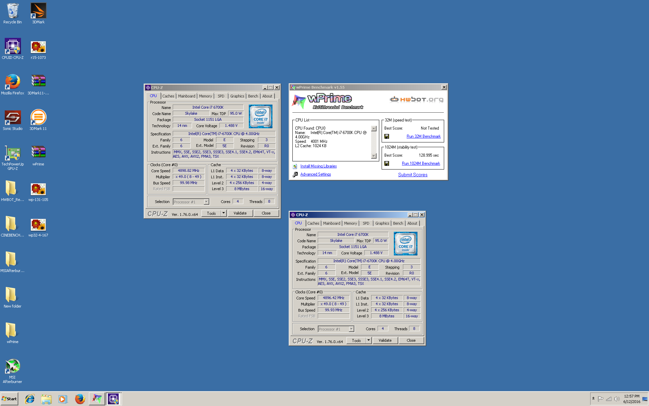Click Validate button in lower CPU-Z

tap(385, 340)
